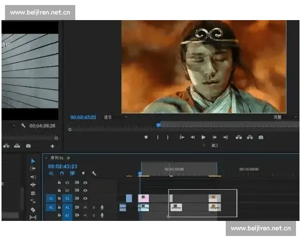Screen dimensions: 301x241
Task: Add marker in timeline header
Action: tap(83, 173)
